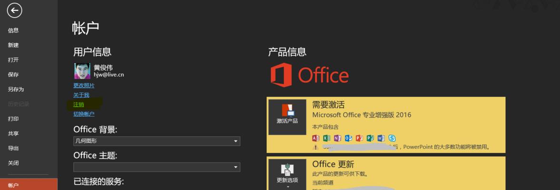This screenshot has height=190, width=560.
Task: Expand the Office 背景 dropdown
Action: (x=157, y=141)
